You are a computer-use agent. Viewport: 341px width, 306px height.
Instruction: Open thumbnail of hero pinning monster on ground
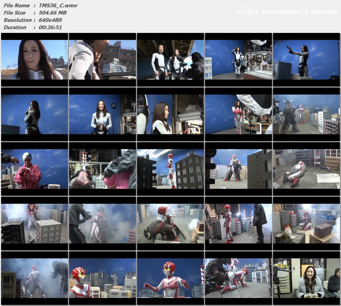[x=170, y=224]
